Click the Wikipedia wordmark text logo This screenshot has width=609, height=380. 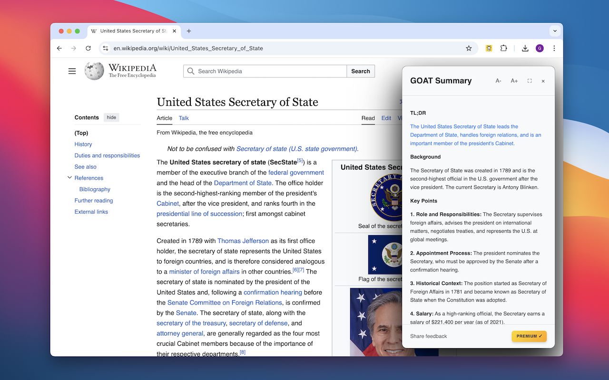[132, 71]
